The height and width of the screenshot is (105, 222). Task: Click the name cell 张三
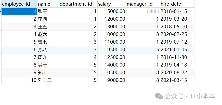click(48, 11)
